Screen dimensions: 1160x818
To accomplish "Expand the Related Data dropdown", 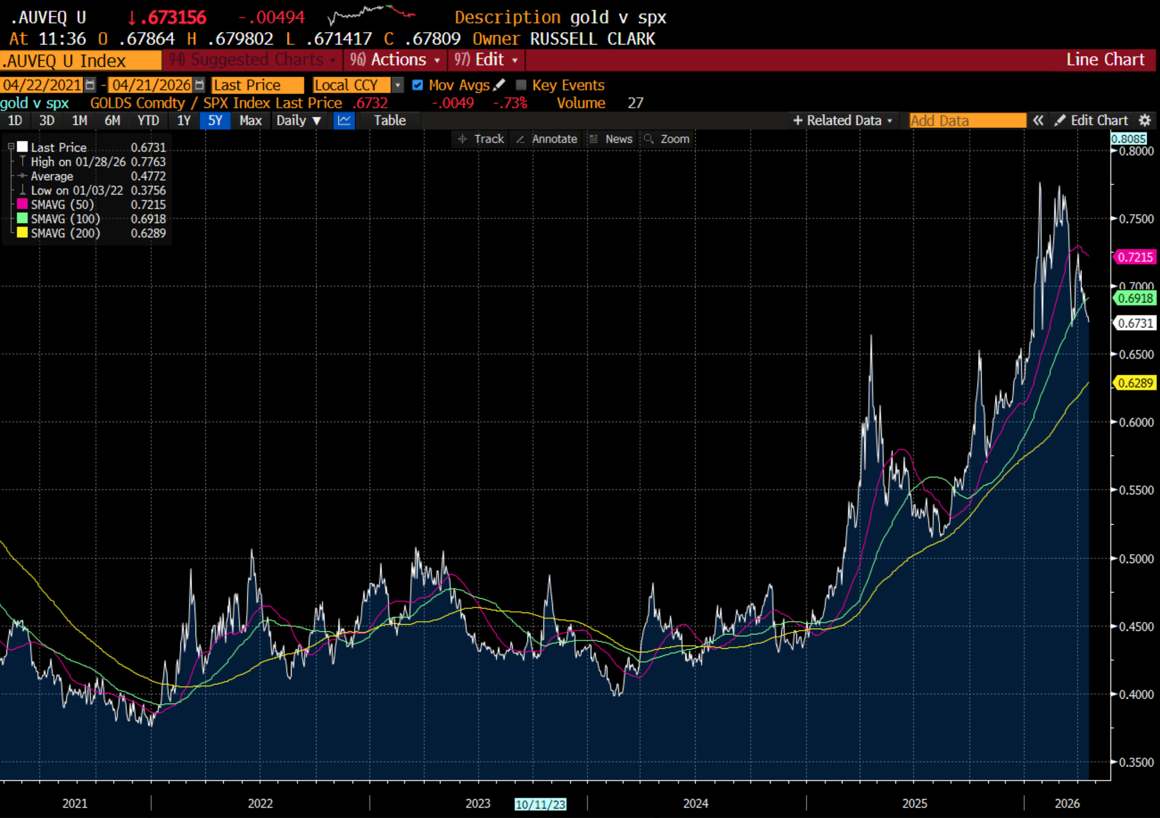I will click(843, 121).
